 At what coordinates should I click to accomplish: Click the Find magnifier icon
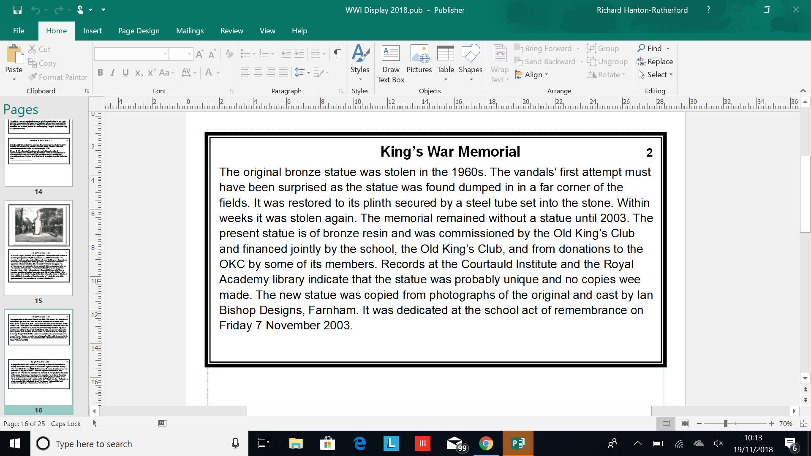click(641, 48)
